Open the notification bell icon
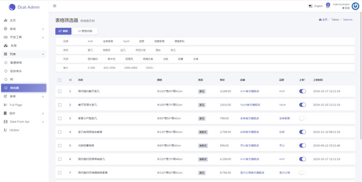The height and width of the screenshot is (182, 362). 328,6
